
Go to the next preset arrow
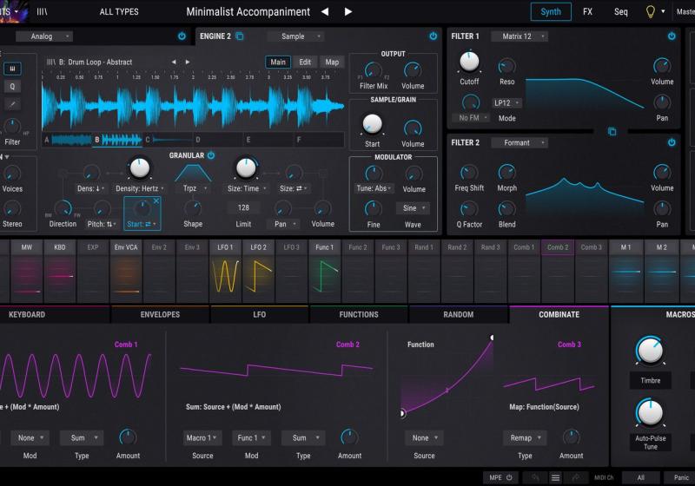[348, 12]
